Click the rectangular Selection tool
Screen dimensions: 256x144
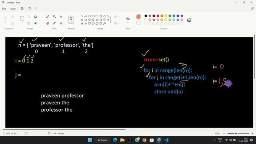tap(22, 18)
